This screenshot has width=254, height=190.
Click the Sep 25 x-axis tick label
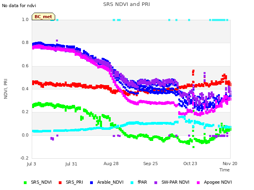(x=150, y=163)
